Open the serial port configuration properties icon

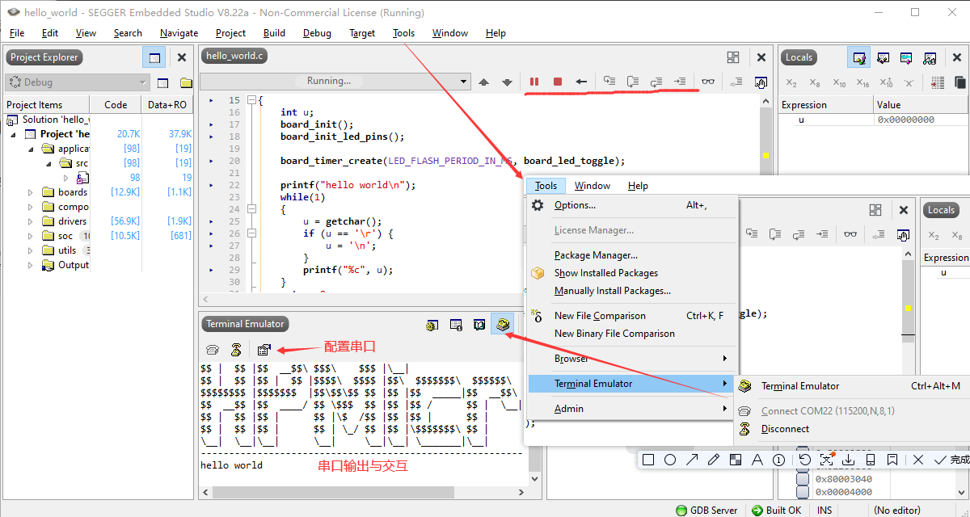coord(264,350)
